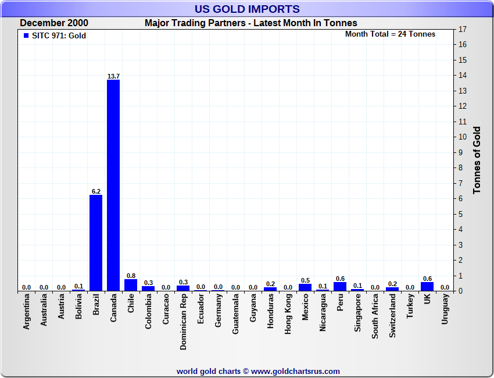Click the SITC 971: Gold legend text
The image size is (494, 378).
coord(59,35)
